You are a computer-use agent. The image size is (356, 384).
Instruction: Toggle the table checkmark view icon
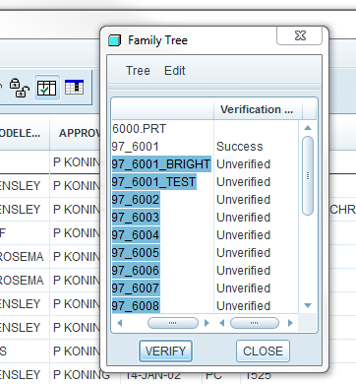pos(46,88)
